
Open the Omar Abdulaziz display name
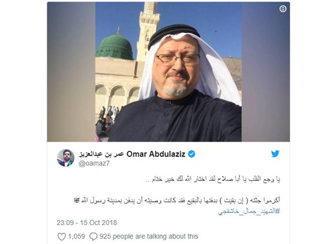coord(156,154)
